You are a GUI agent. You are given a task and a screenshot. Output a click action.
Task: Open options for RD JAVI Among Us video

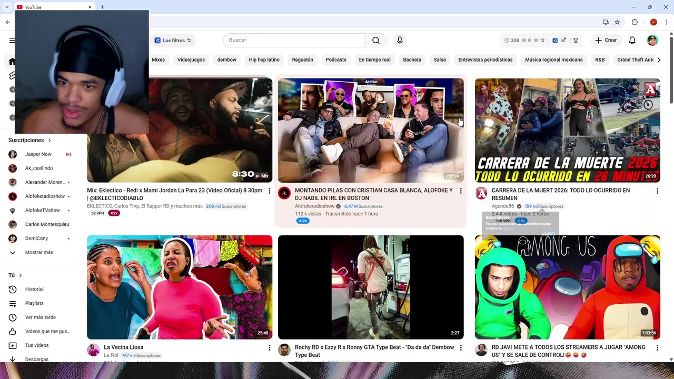[657, 348]
